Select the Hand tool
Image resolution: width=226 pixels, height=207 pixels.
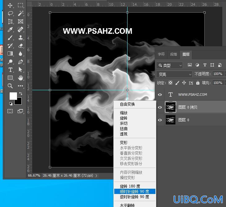pos(20,78)
